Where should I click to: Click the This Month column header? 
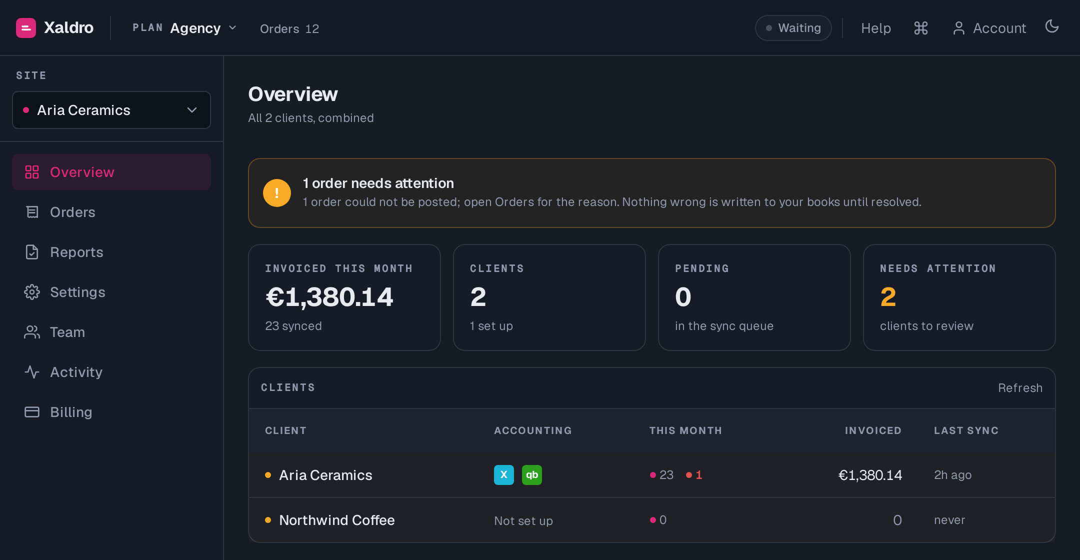(685, 430)
